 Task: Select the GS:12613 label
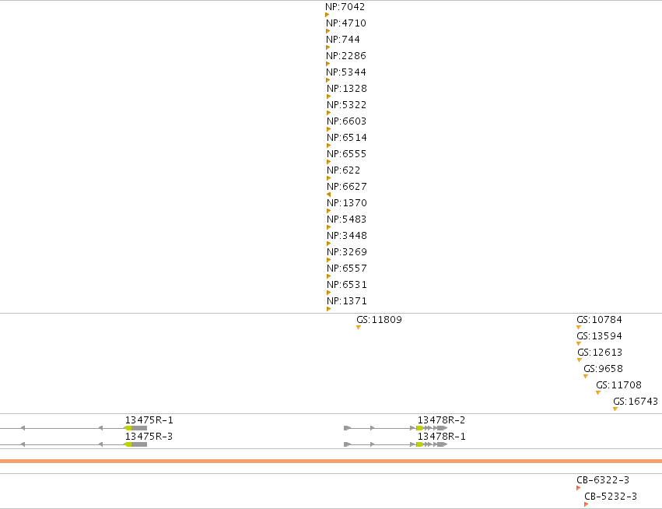(x=600, y=353)
